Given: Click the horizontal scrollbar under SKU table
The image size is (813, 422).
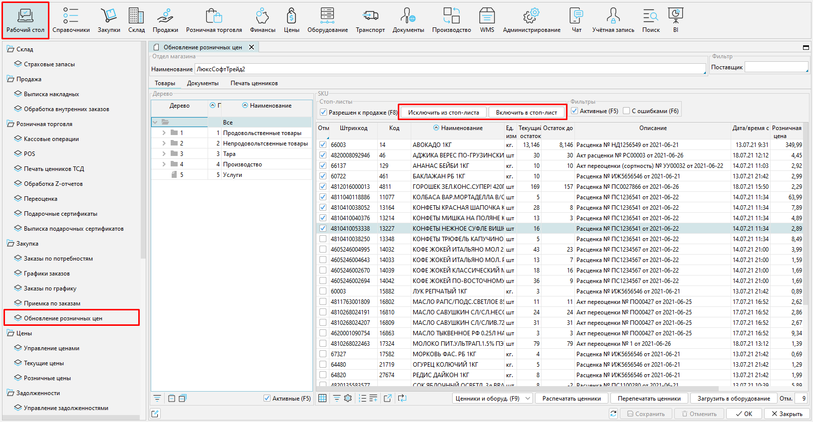Looking at the screenshot, I should click(x=517, y=389).
